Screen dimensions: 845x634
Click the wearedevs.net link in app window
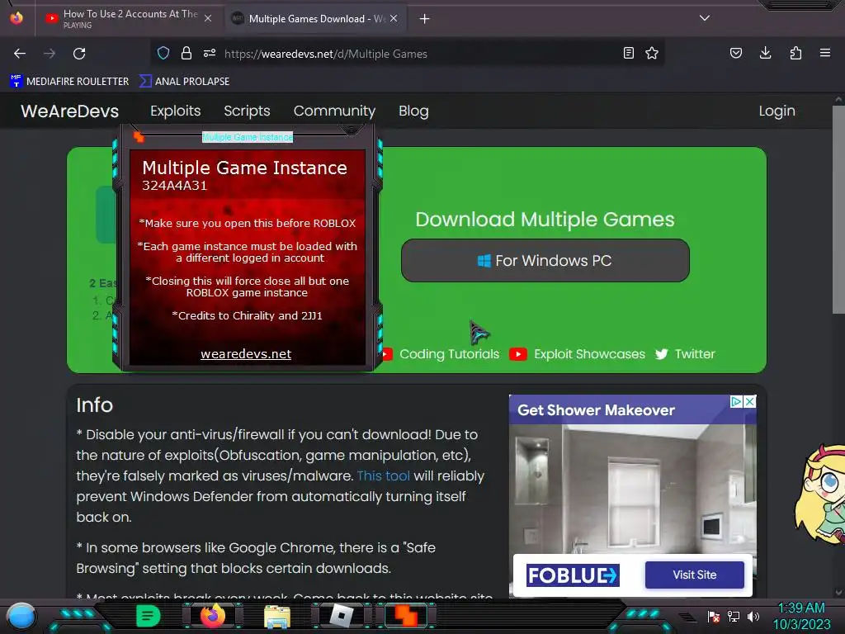tap(246, 354)
